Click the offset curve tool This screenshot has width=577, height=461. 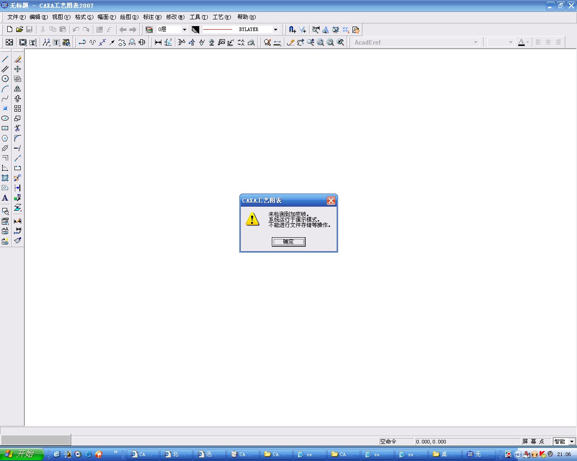[5, 158]
